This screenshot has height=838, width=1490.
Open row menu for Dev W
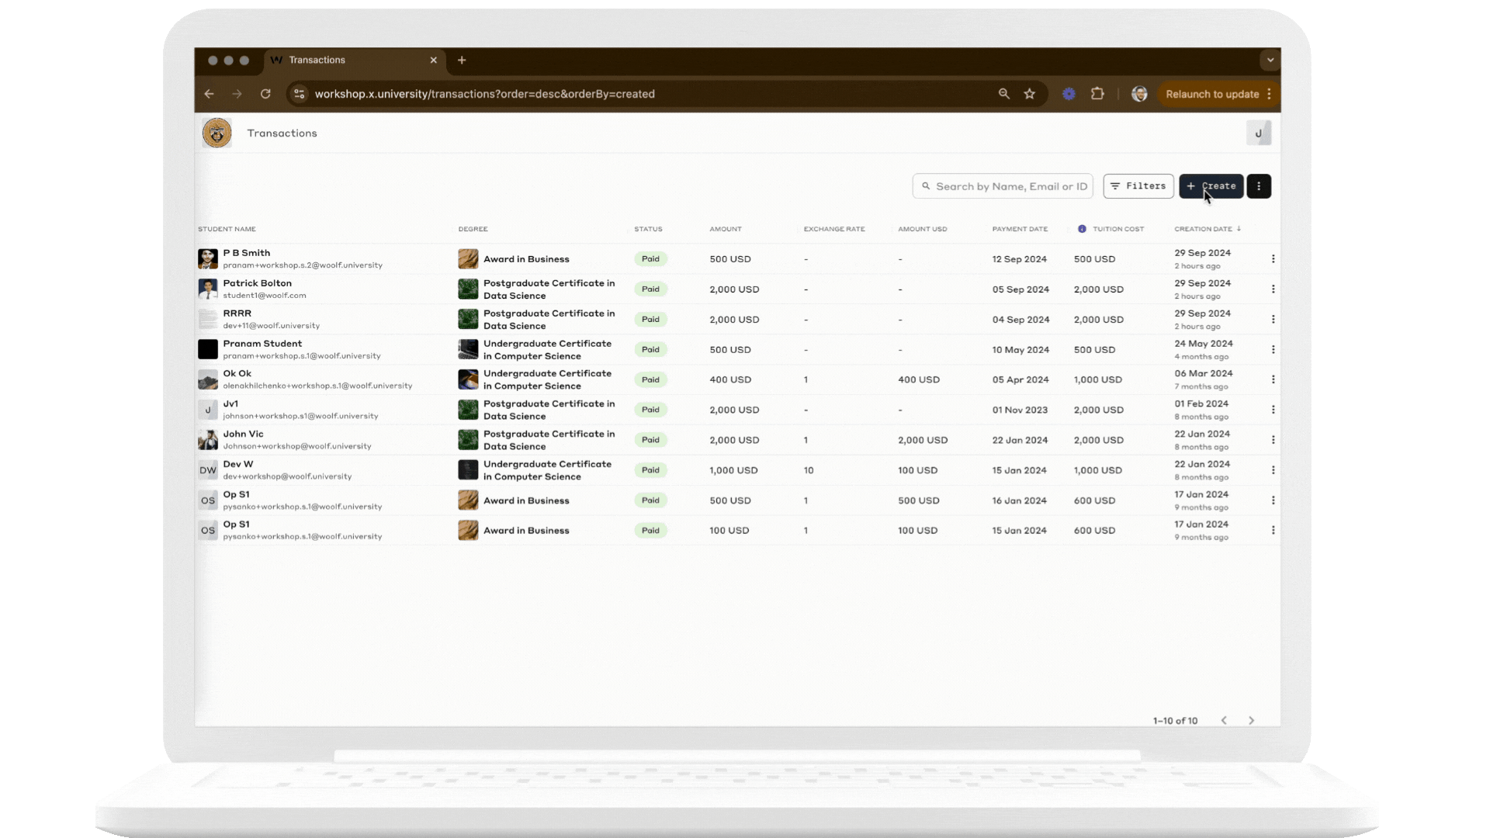point(1273,470)
